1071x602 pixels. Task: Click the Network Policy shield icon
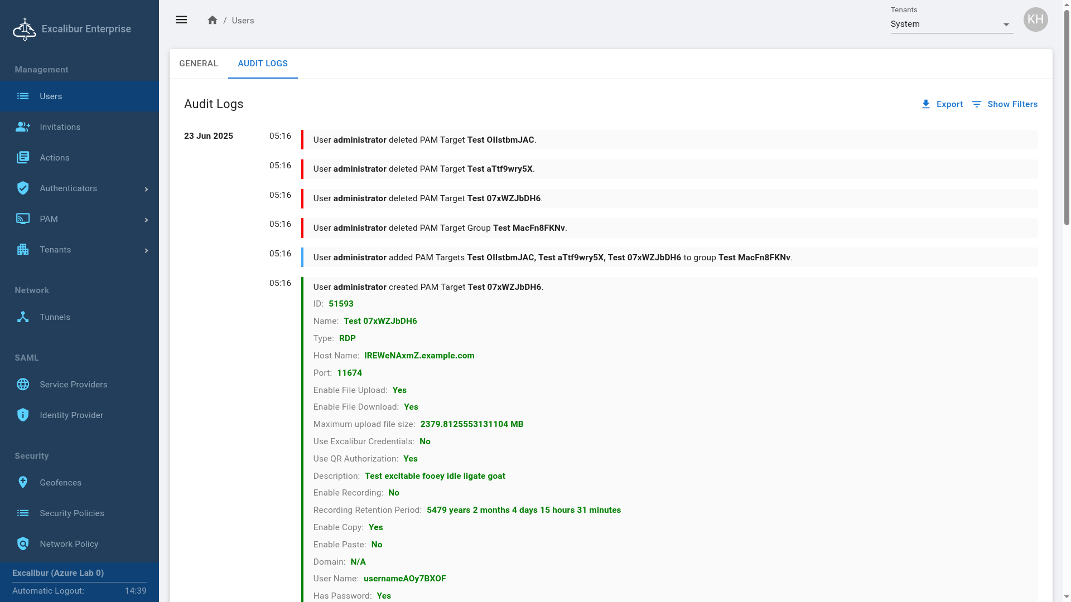23,544
